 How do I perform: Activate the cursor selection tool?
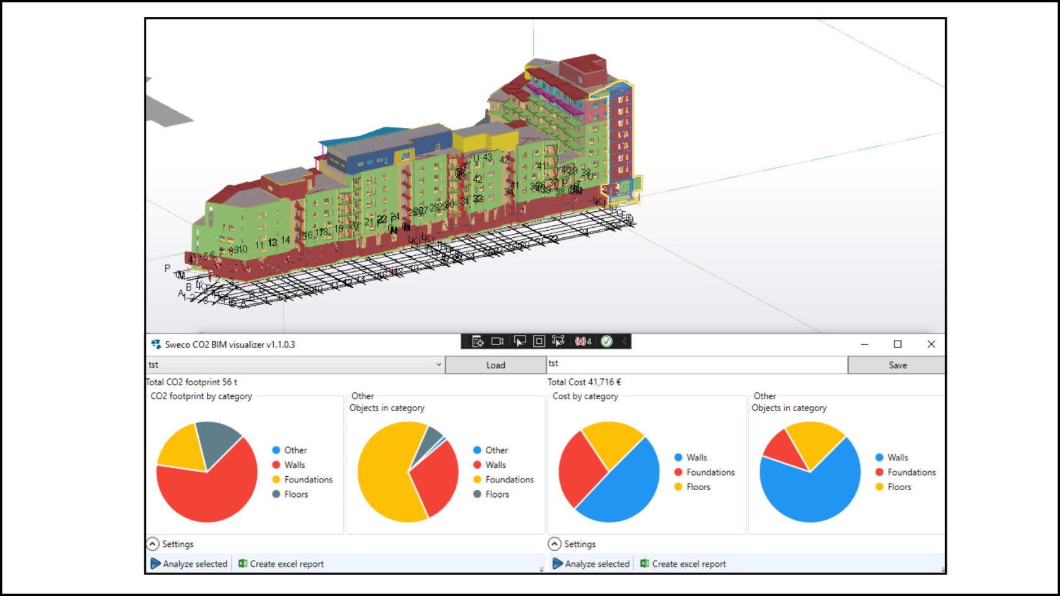click(x=520, y=341)
